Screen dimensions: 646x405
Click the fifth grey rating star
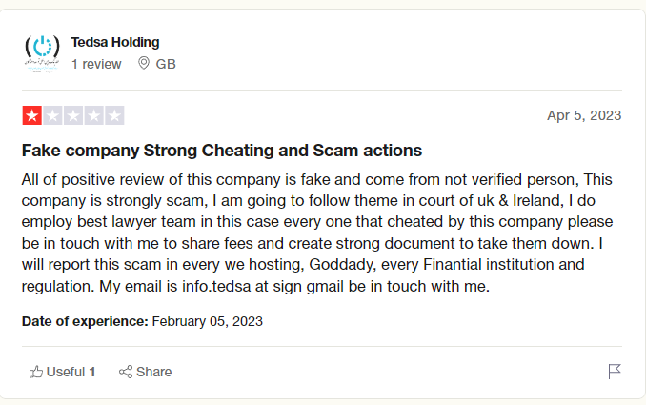click(115, 116)
